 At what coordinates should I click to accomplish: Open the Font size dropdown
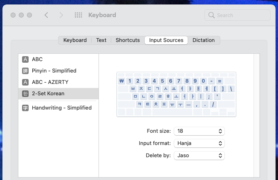199,131
